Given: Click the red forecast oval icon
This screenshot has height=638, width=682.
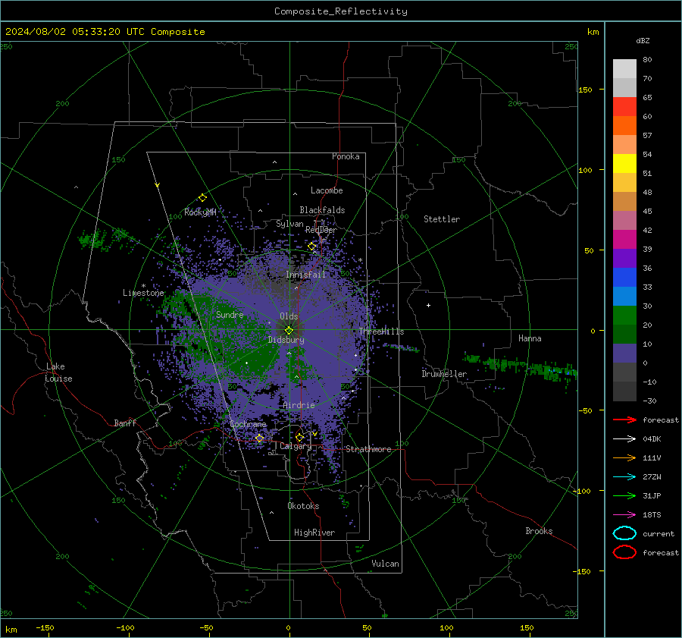Looking at the screenshot, I should [x=624, y=552].
